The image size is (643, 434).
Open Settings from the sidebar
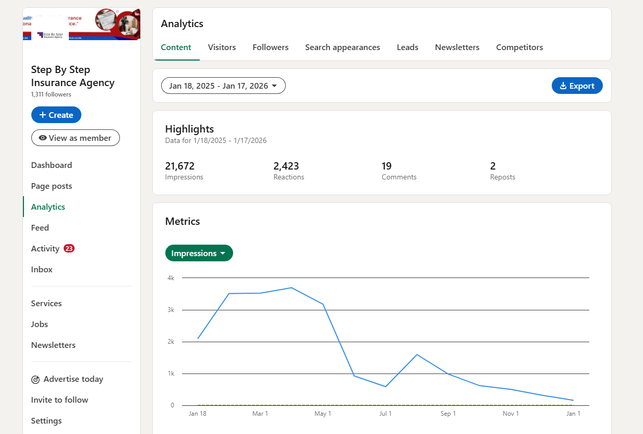[x=46, y=420]
